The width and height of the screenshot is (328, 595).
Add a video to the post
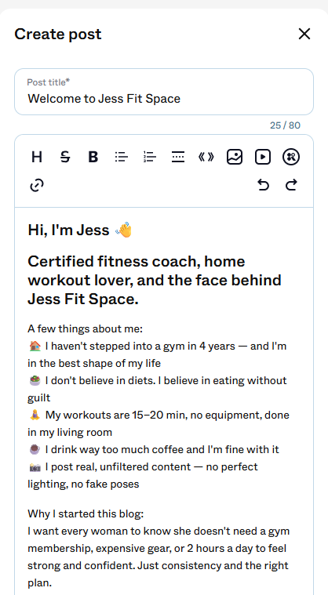tap(263, 157)
